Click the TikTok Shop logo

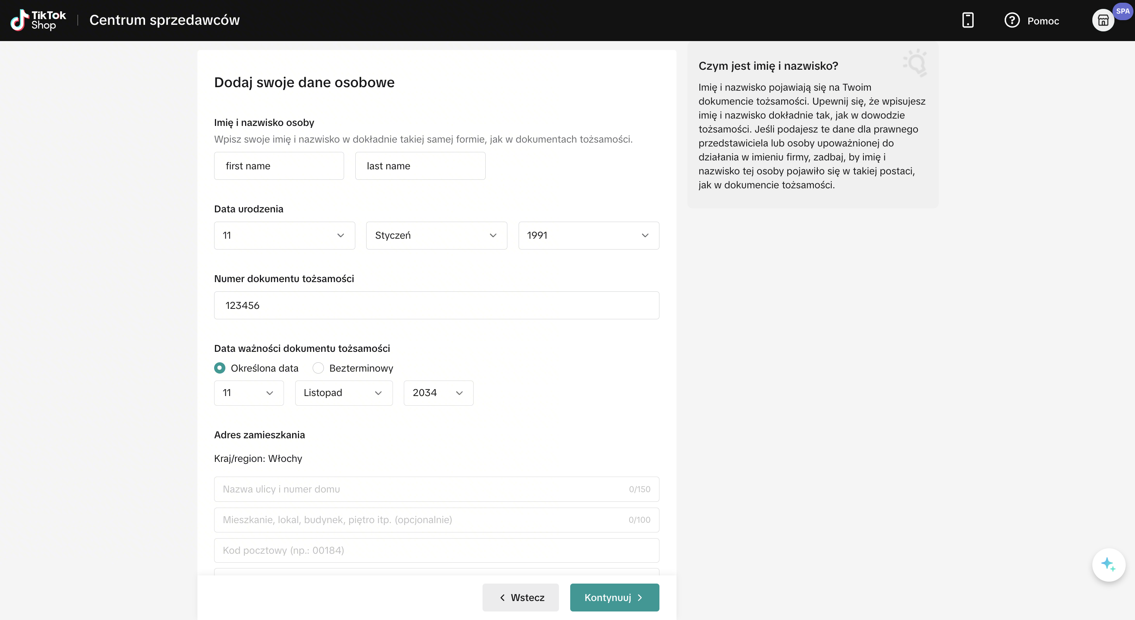click(38, 20)
